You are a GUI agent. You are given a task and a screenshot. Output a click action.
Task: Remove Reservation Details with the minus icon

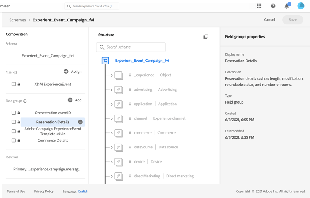coord(80,122)
